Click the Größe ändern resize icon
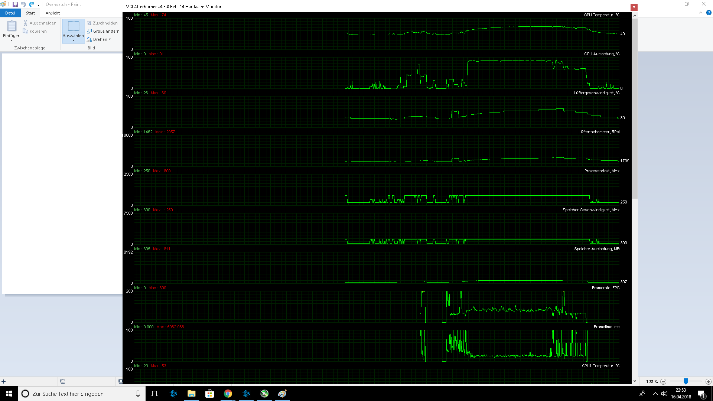Viewport: 713px width, 401px height. point(89,31)
